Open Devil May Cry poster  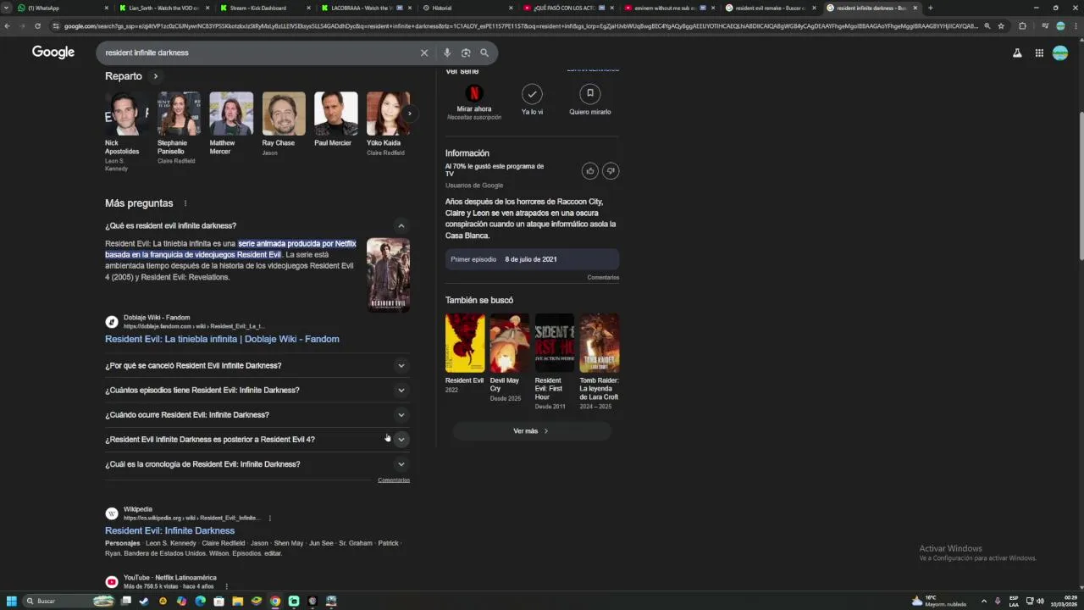pyautogui.click(x=510, y=343)
